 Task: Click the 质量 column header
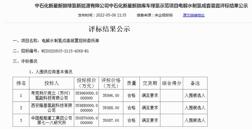132,83
